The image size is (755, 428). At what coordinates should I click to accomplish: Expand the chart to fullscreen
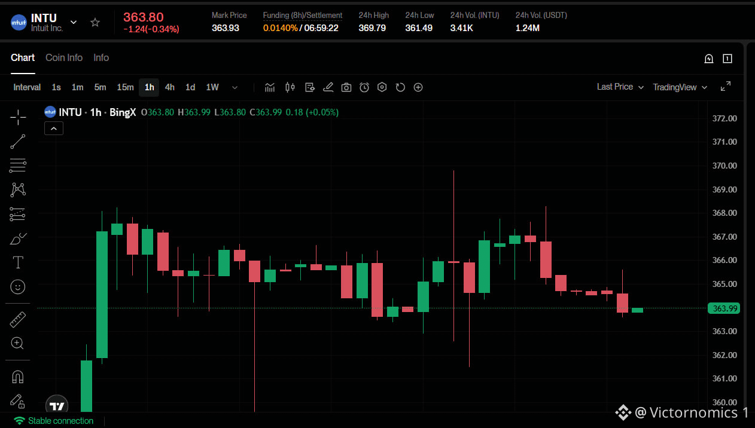(726, 87)
